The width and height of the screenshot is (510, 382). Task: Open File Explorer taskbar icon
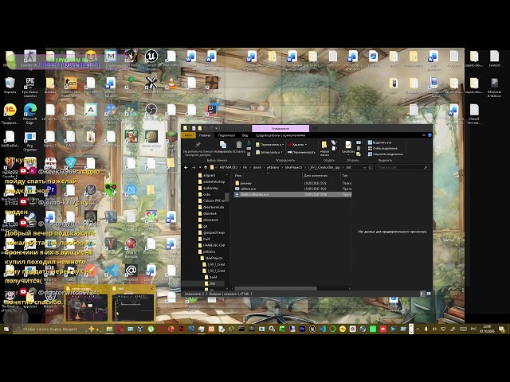coord(109,329)
